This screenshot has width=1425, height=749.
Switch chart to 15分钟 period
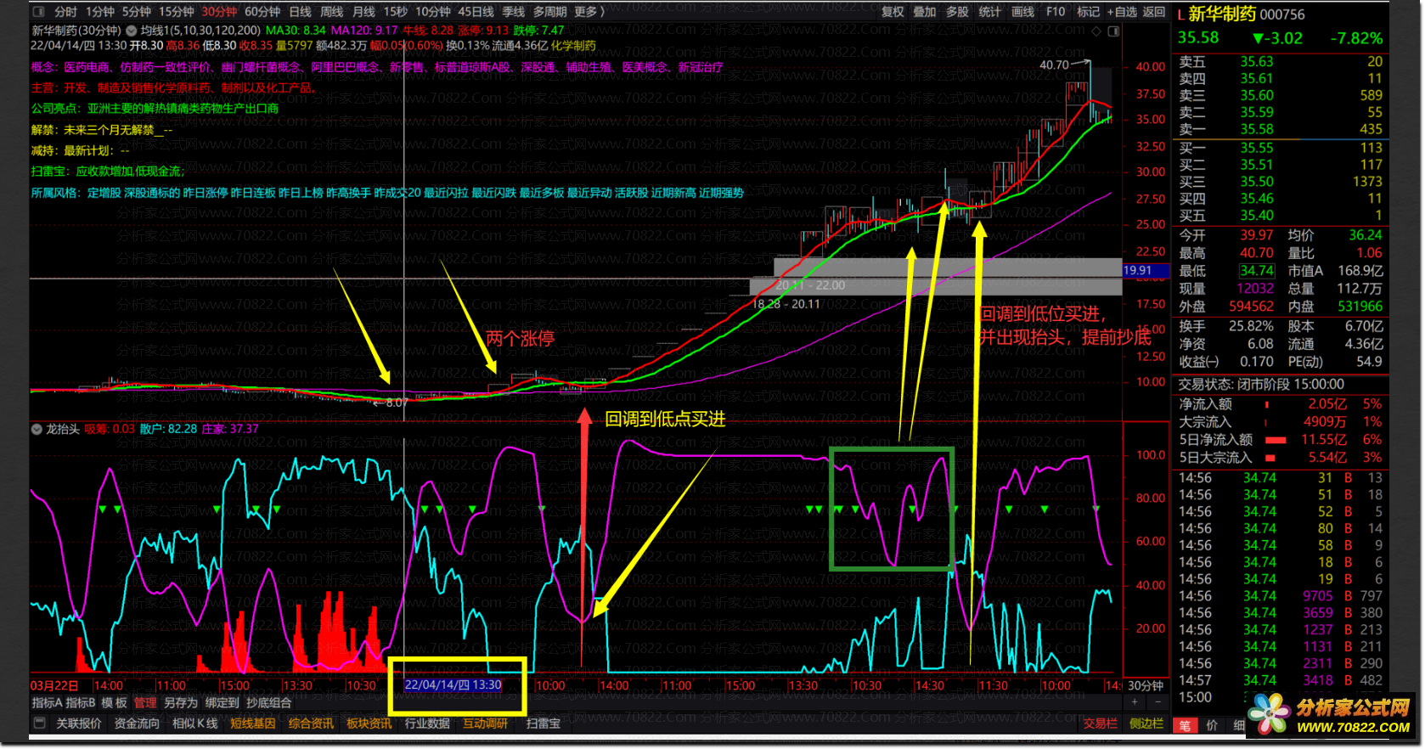tap(176, 12)
